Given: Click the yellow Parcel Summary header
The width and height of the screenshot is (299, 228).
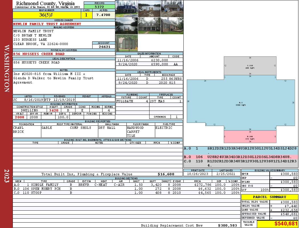Looking at the screenshot, I should 270,197.
